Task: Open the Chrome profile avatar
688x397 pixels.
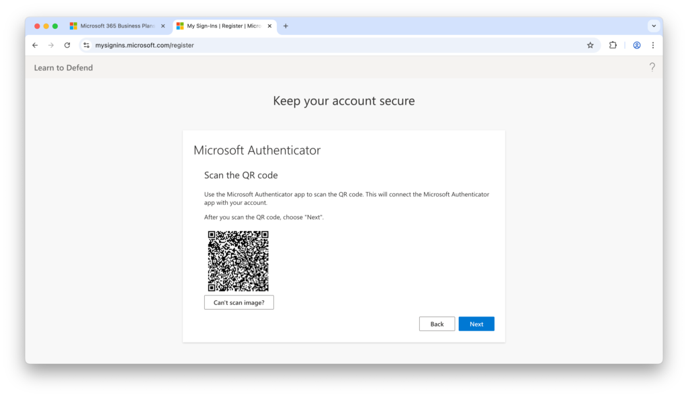Action: pyautogui.click(x=636, y=45)
